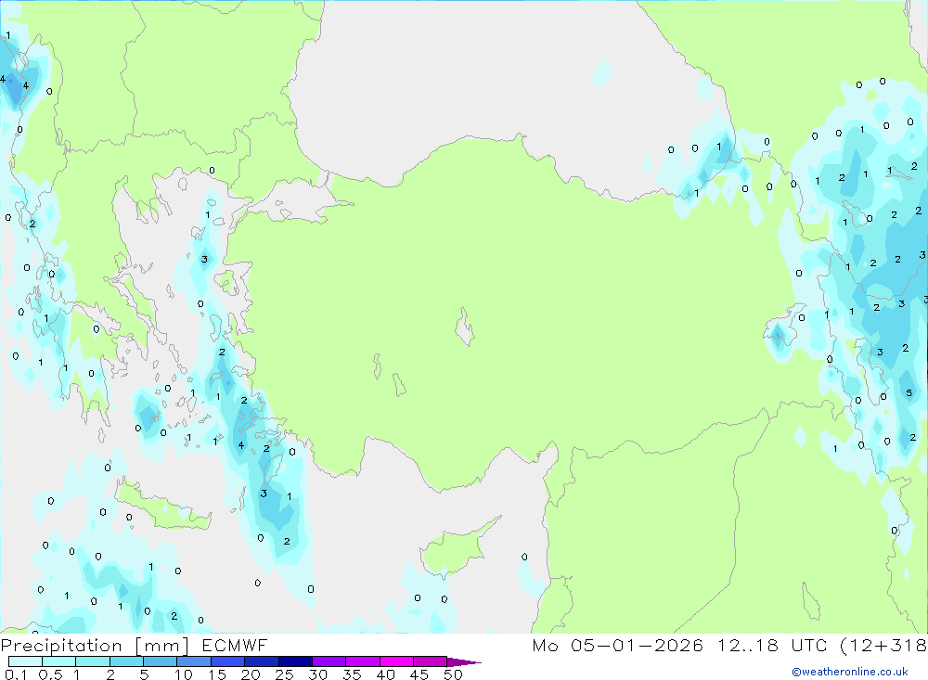
Task: Pick the 10–15 mm blue legend swatch
Action: pyautogui.click(x=194, y=661)
